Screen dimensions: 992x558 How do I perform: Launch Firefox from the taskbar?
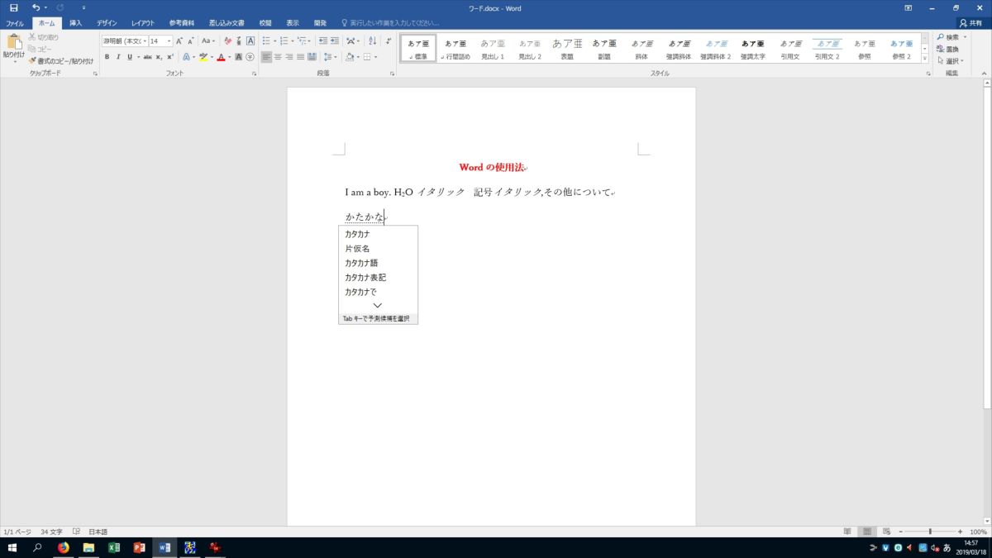[64, 547]
